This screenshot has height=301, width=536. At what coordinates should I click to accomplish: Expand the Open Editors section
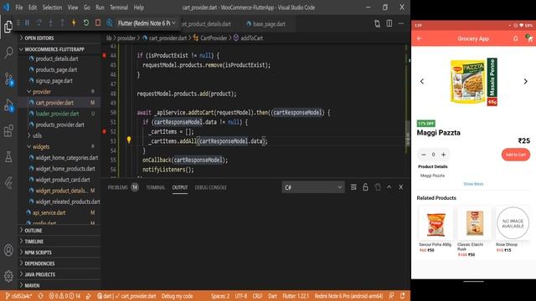[59, 38]
